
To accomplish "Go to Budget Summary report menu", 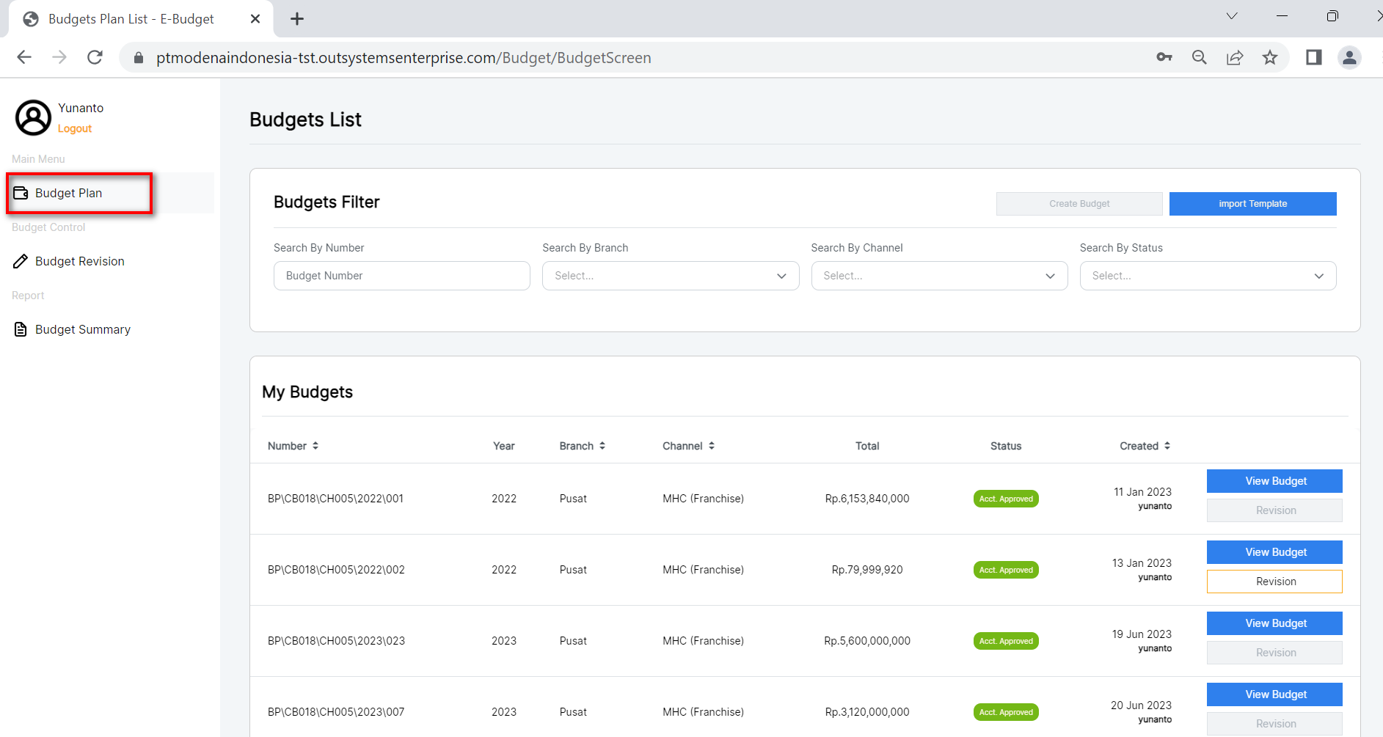I will [82, 329].
